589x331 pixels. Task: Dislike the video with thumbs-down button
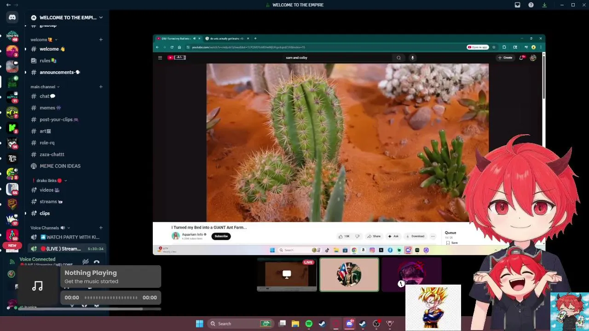pyautogui.click(x=357, y=236)
